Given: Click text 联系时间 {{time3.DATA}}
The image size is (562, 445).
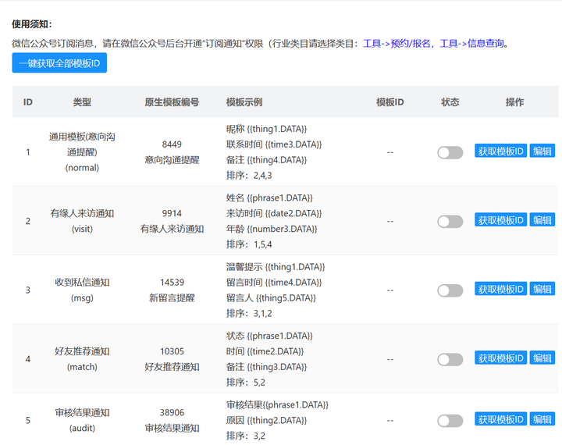Looking at the screenshot, I should click(274, 144).
